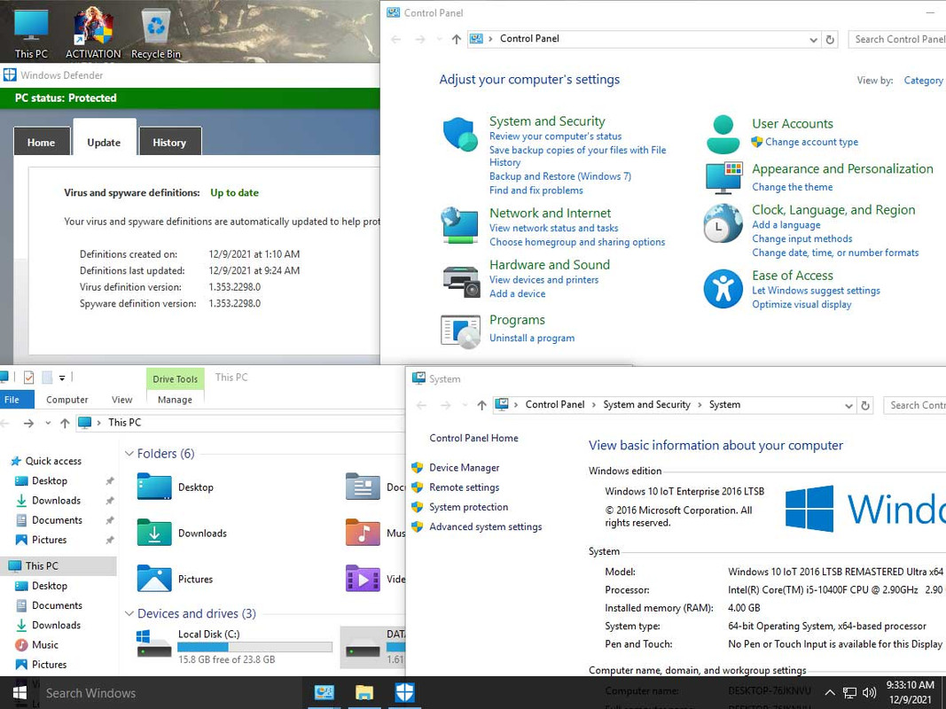Open This PC desktop icon
946x709 pixels.
point(31,31)
